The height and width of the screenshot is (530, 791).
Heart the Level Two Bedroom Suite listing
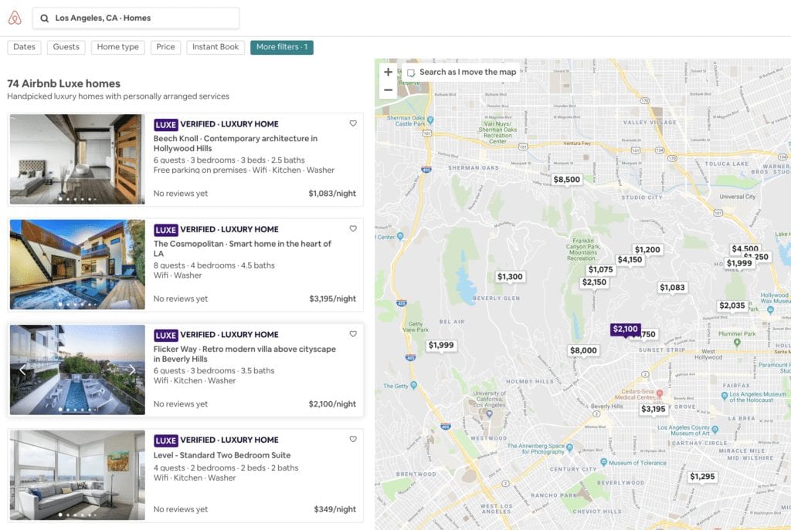353,440
